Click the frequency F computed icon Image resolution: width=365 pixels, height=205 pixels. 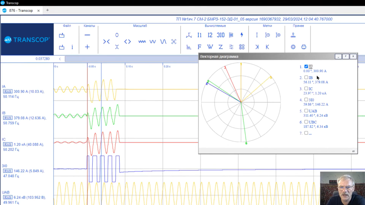click(200, 47)
